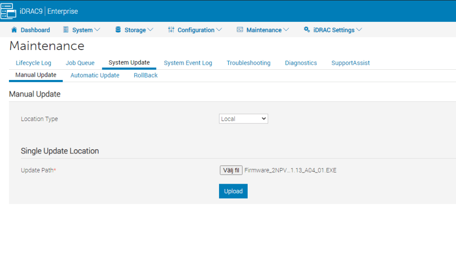Select the Automatic Update sub-tab

(95, 75)
